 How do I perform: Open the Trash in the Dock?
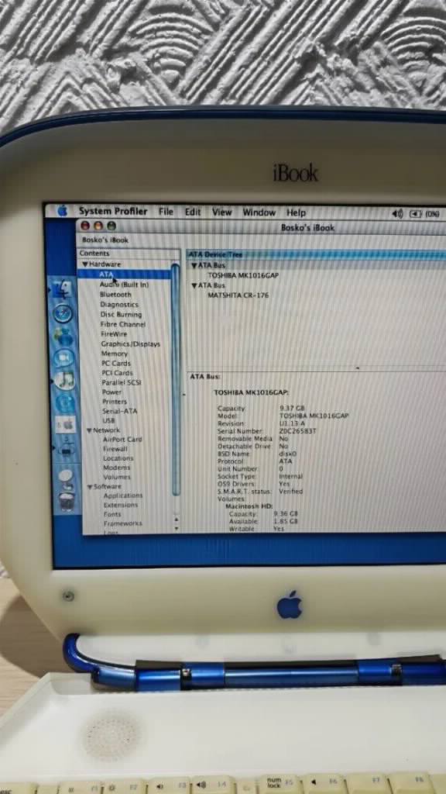point(67,502)
